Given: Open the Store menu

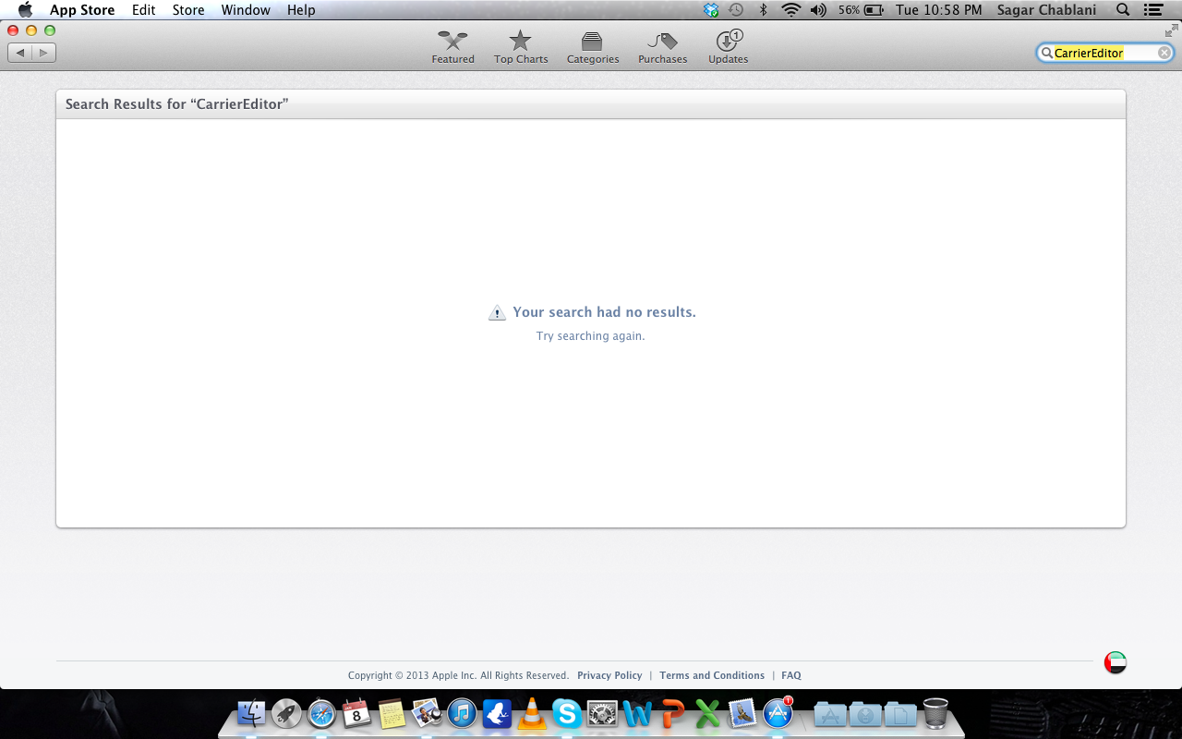Looking at the screenshot, I should tap(188, 10).
